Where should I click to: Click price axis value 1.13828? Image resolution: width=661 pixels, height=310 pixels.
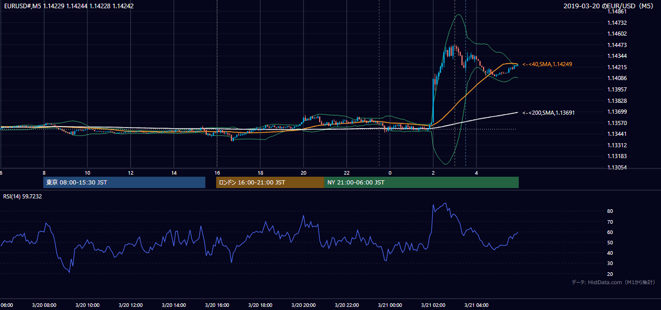coord(618,101)
